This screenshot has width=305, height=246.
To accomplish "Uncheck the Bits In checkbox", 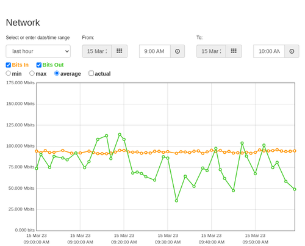I will [9, 65].
